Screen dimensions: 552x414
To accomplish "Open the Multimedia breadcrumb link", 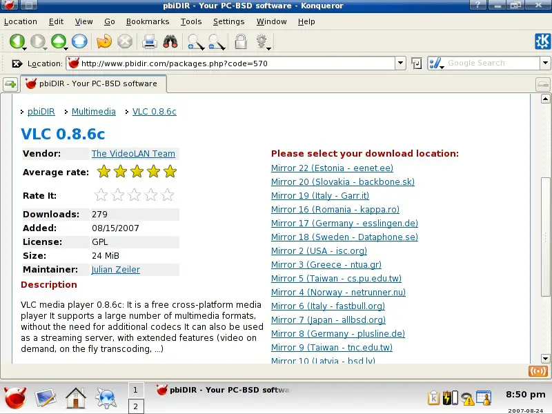I will 94,112.
